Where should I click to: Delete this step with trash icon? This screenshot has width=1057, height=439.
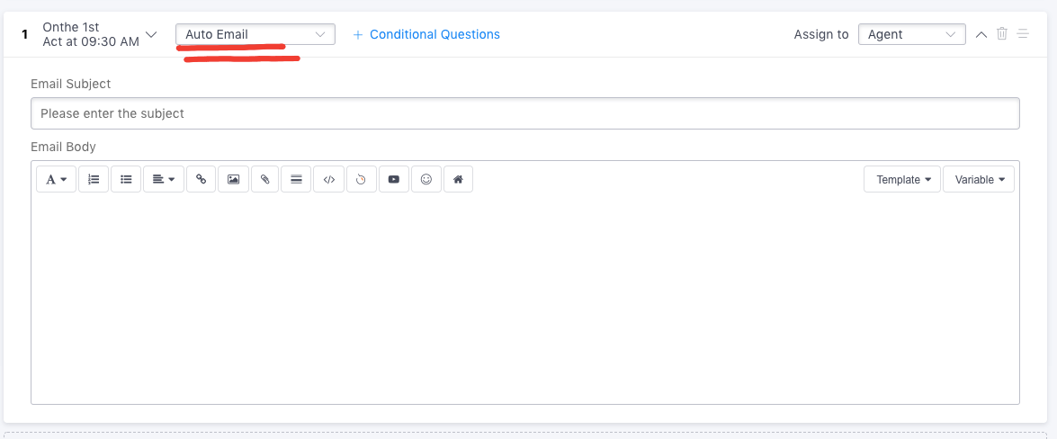click(x=1002, y=33)
